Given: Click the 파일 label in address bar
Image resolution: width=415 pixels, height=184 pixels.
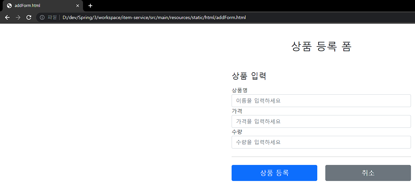Looking at the screenshot, I should [x=52, y=17].
